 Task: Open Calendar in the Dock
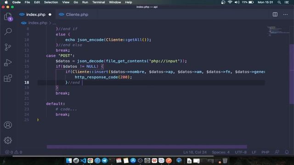[119, 160]
